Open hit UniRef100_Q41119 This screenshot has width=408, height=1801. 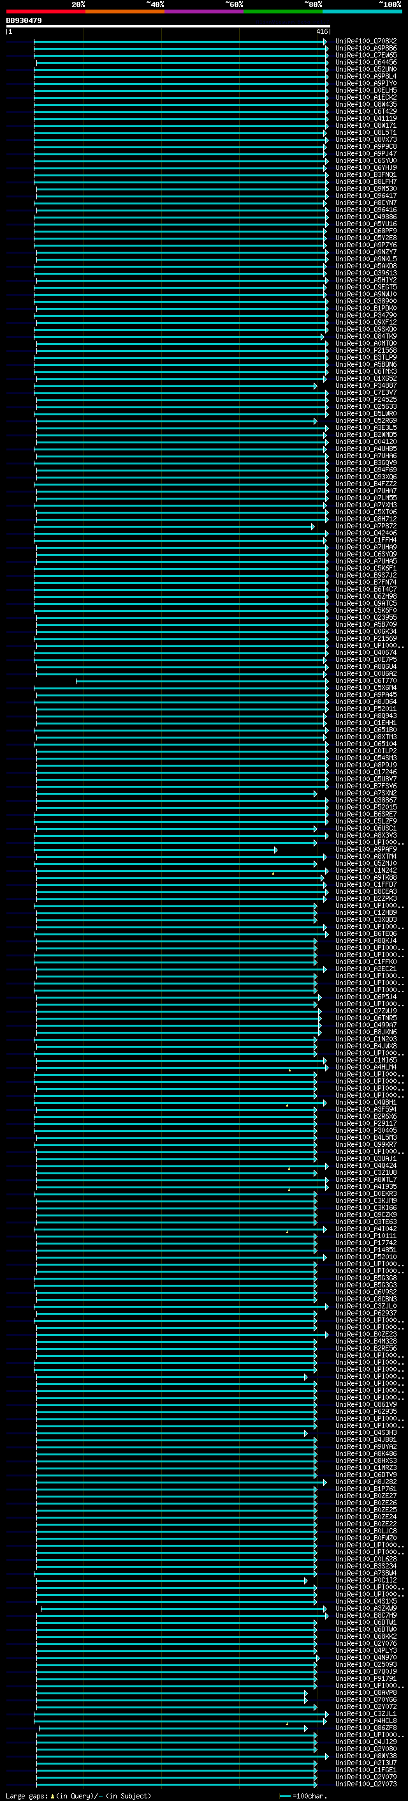click(x=365, y=118)
